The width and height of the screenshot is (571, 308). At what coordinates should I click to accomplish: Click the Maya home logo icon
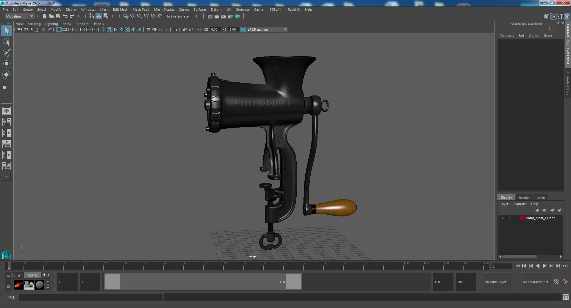point(7,254)
